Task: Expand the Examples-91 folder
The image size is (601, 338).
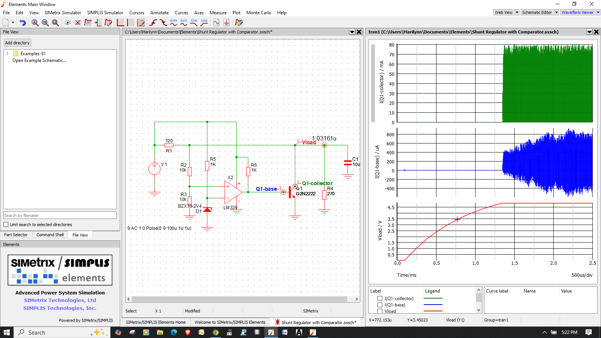Action: [7, 54]
